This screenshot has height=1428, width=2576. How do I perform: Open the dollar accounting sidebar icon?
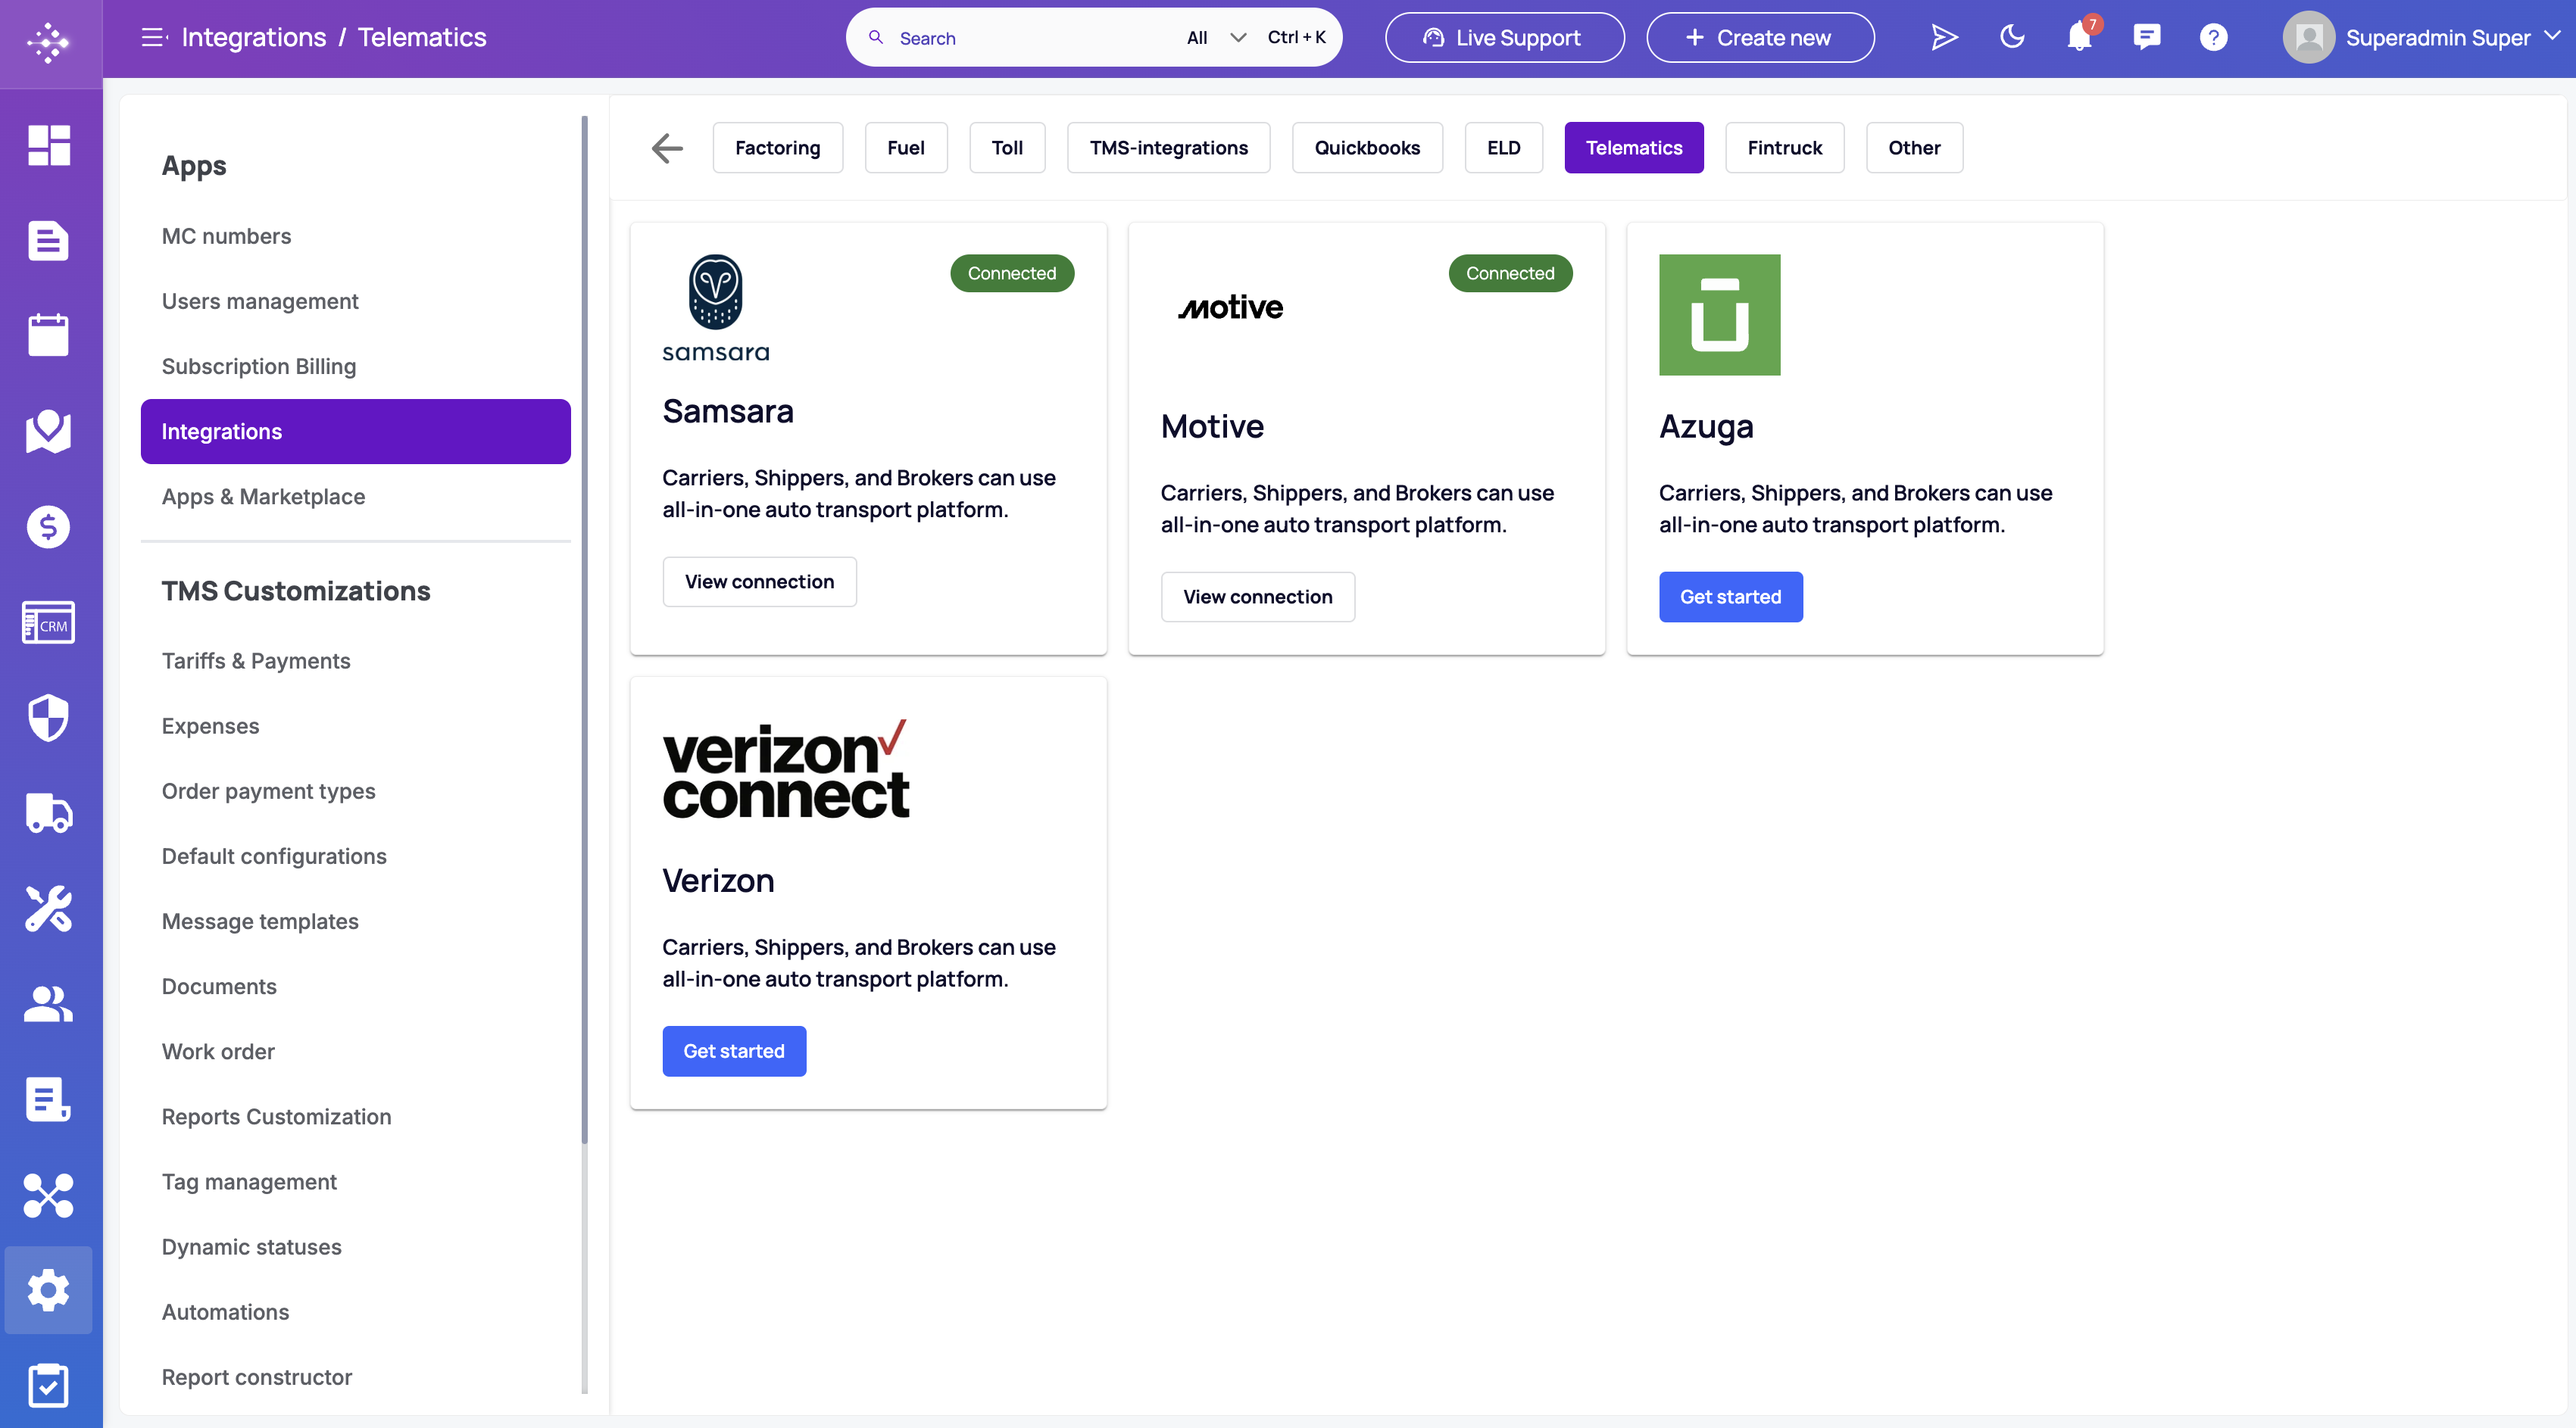click(48, 527)
